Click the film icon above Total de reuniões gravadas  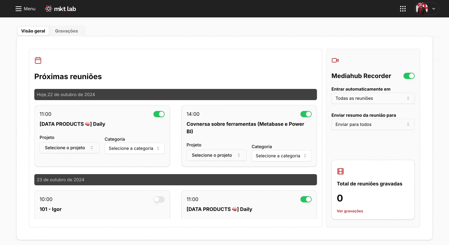340,171
